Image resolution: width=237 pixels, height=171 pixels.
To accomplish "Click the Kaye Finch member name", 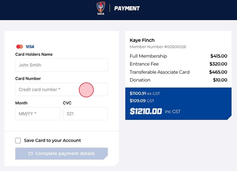I will point(142,40).
